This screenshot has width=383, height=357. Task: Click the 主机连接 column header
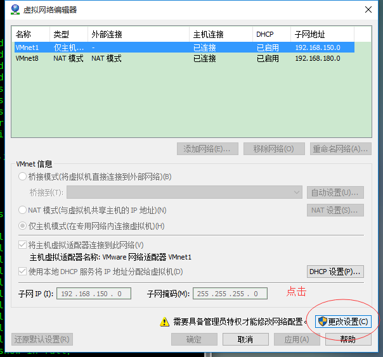click(x=221, y=34)
